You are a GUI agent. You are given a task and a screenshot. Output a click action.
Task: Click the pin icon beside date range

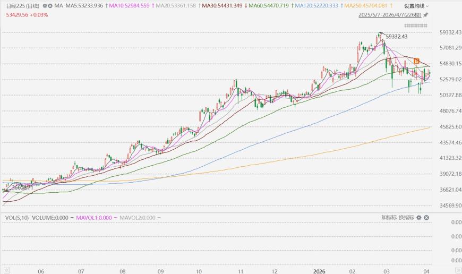click(425, 15)
